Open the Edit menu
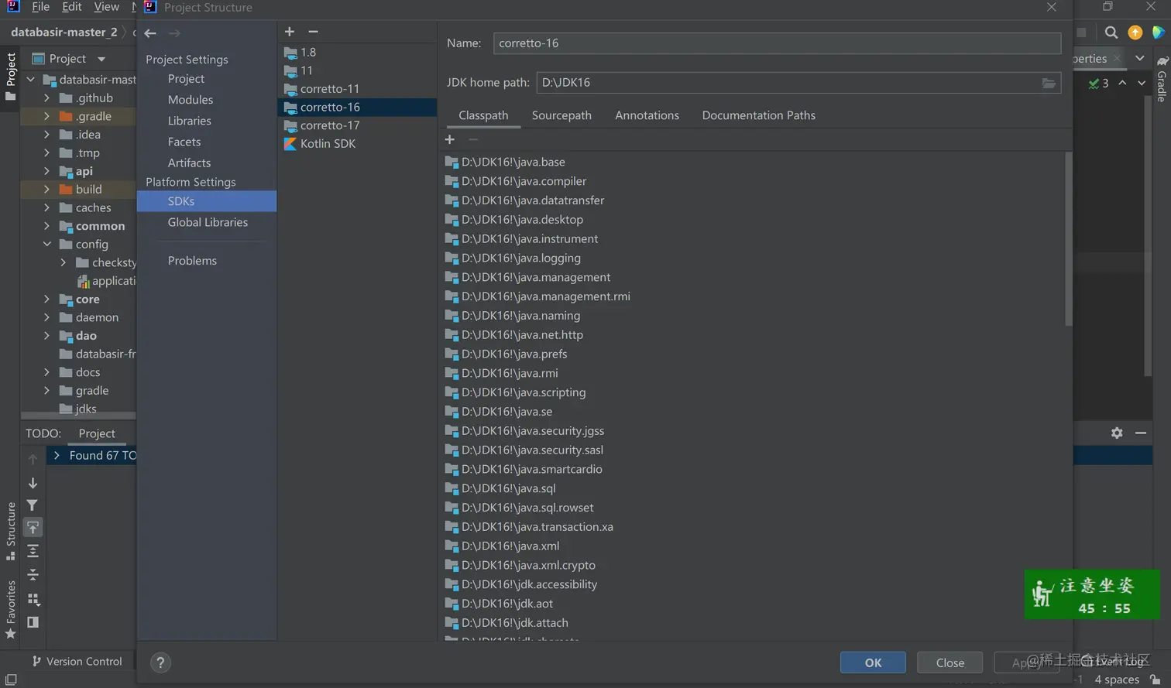This screenshot has width=1171, height=688. pyautogui.click(x=71, y=7)
